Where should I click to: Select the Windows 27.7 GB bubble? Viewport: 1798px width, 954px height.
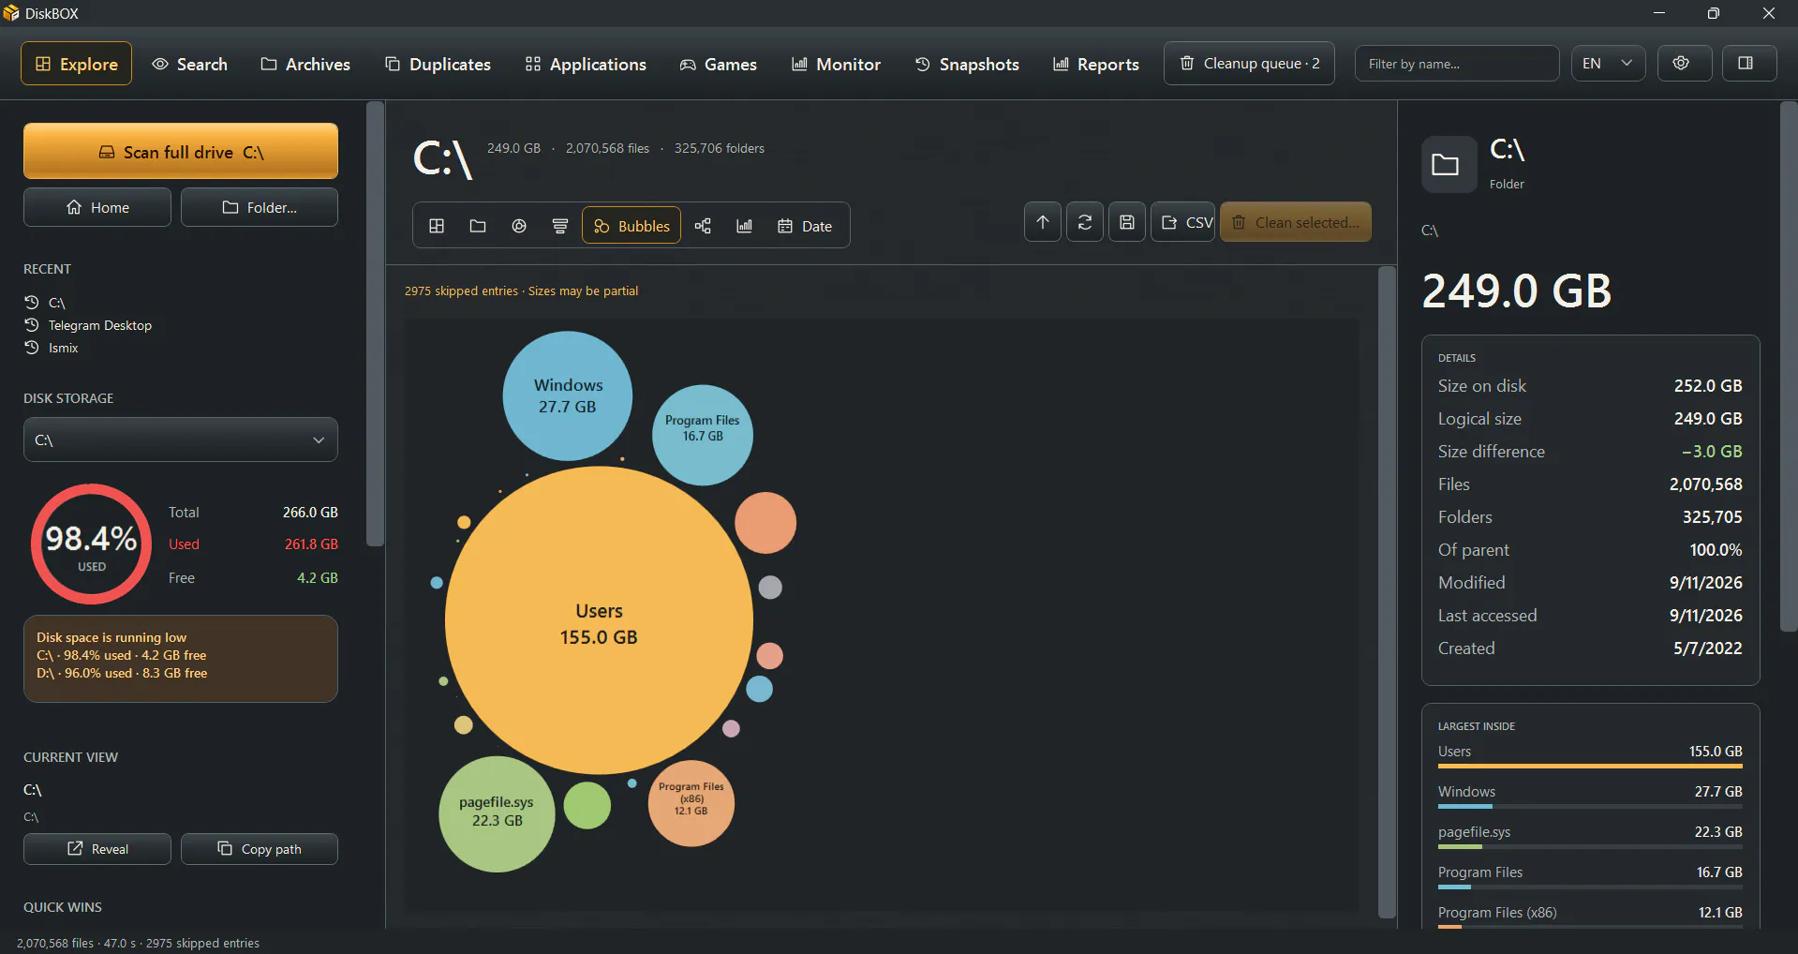(x=568, y=395)
